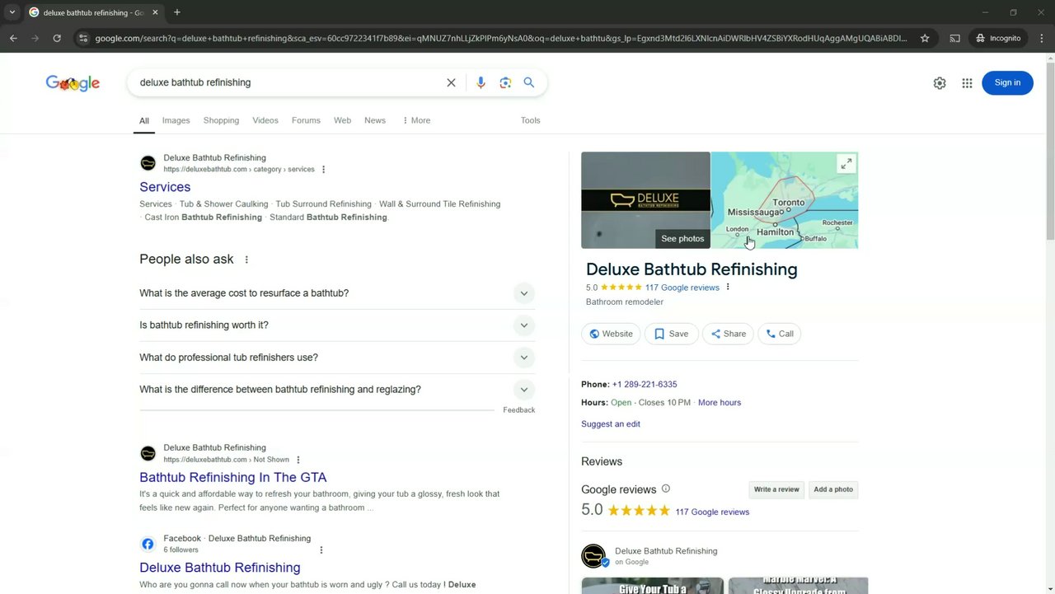Expand the map with the fullscreen icon
Screen dimensions: 1055x594
click(846, 164)
